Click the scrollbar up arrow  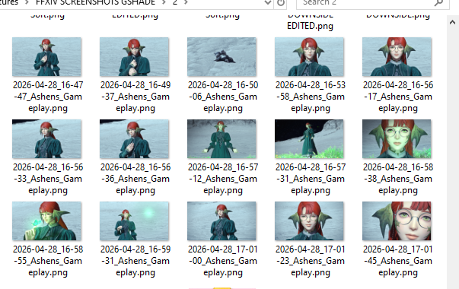click(x=452, y=23)
